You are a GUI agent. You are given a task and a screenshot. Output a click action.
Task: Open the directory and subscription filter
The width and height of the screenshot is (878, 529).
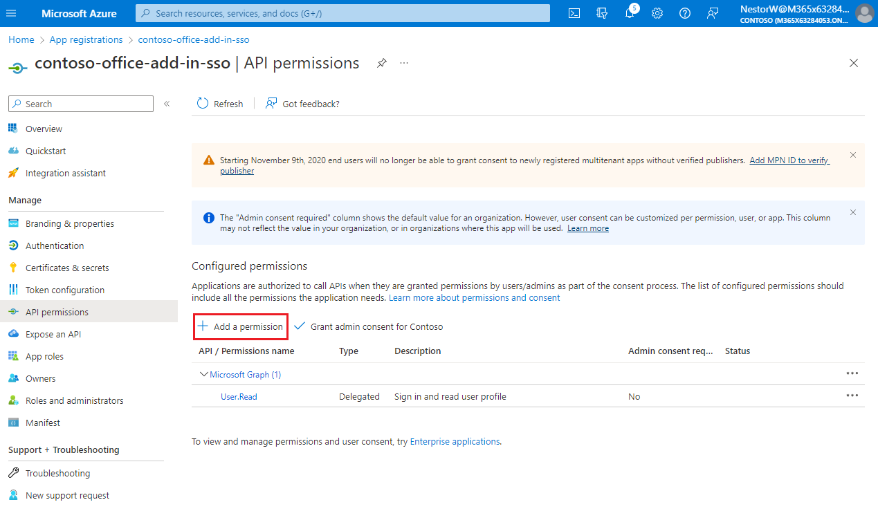[x=601, y=12]
